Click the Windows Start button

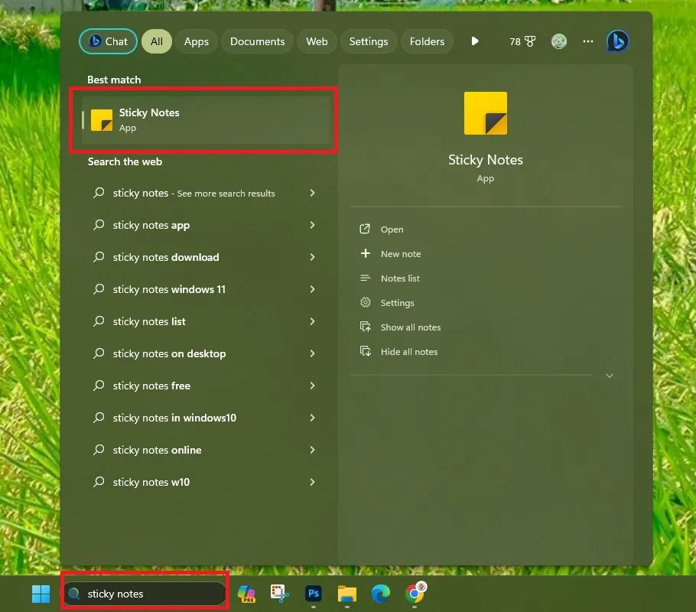tap(41, 594)
